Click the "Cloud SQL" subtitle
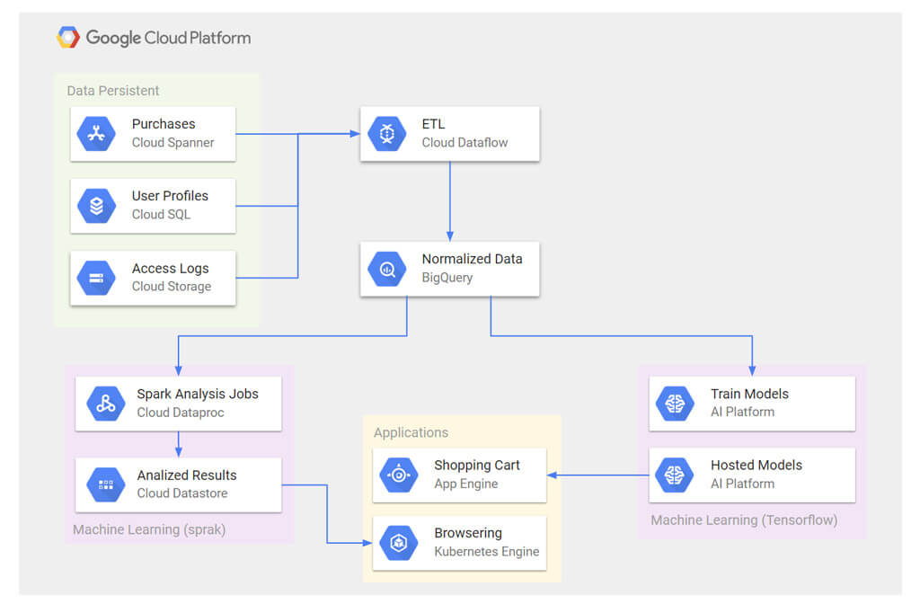The width and height of the screenshot is (920, 604). tap(161, 215)
